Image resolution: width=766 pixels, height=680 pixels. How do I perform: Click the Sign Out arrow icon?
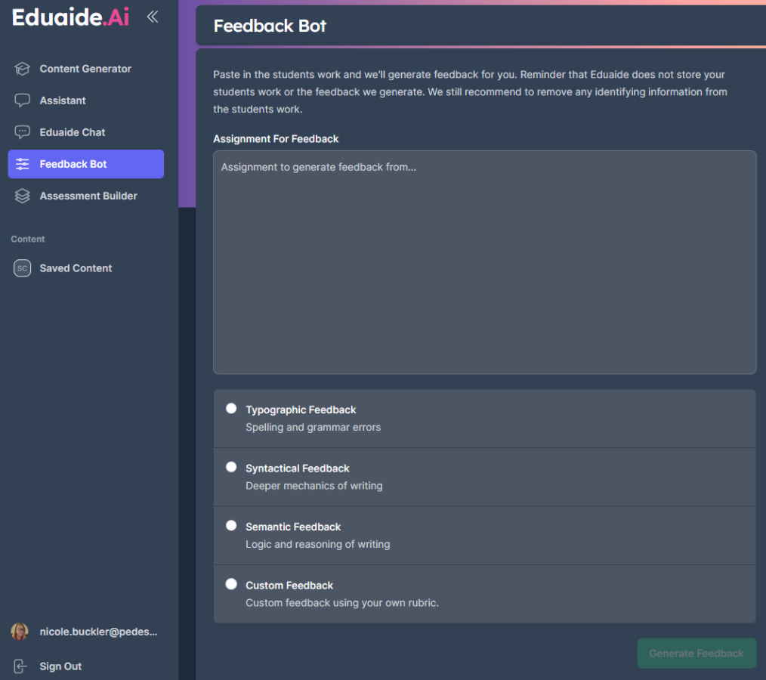[x=20, y=666]
